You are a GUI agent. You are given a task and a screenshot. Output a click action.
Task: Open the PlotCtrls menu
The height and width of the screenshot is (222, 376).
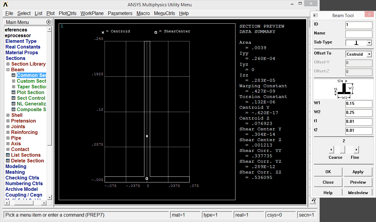[x=68, y=13]
